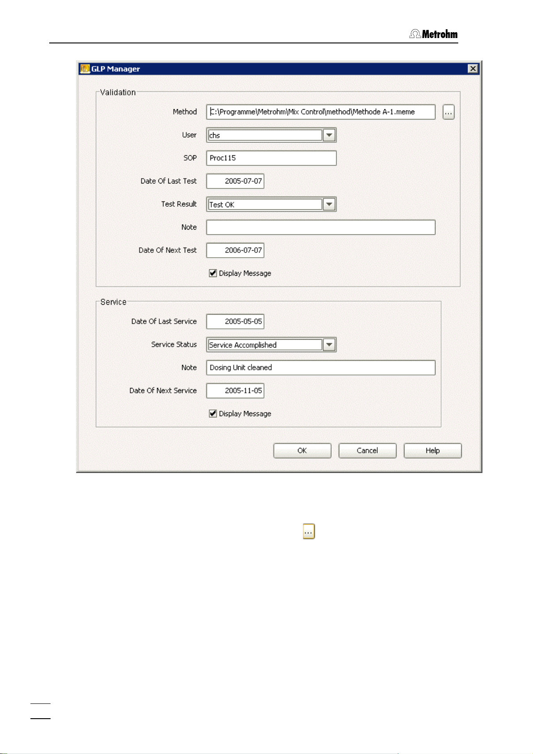Toggle Display Message in the Service section
The image size is (533, 754).
[213, 413]
